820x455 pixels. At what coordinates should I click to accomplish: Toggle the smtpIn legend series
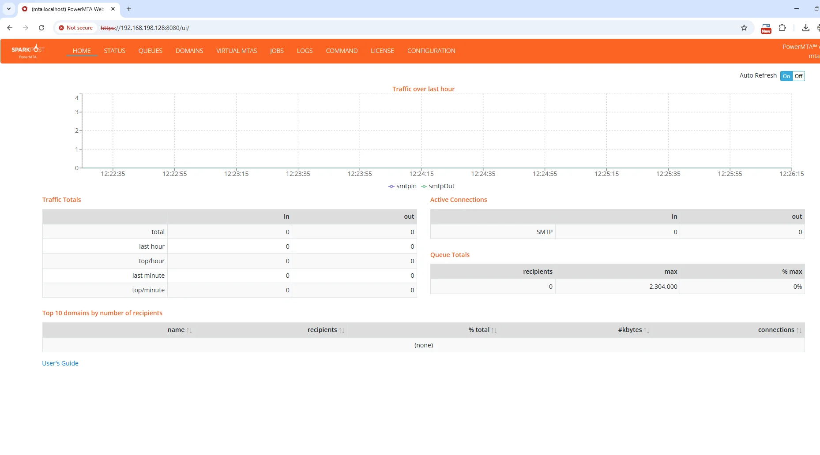(402, 186)
